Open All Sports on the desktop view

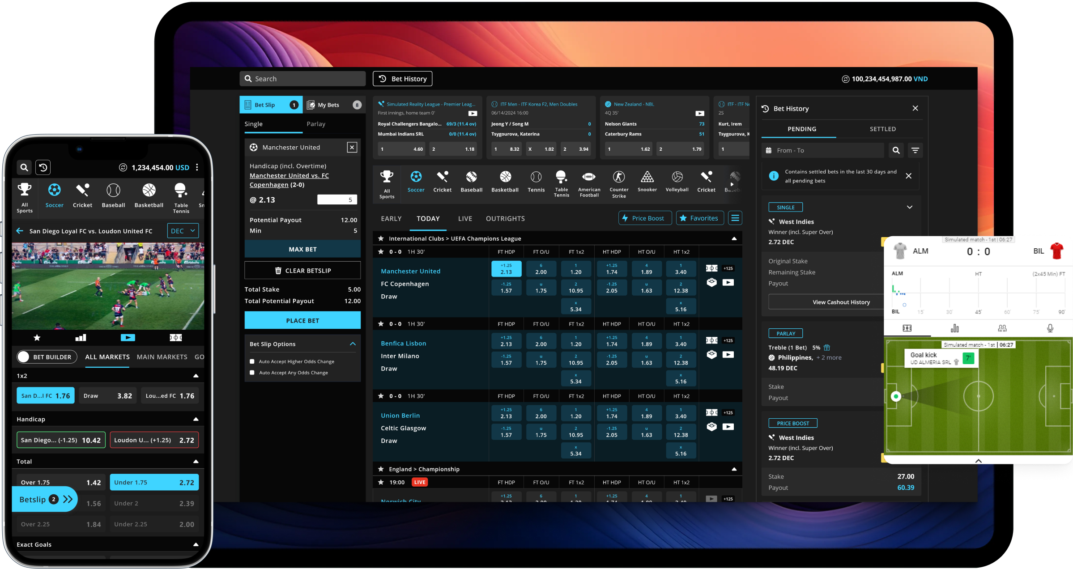point(387,184)
